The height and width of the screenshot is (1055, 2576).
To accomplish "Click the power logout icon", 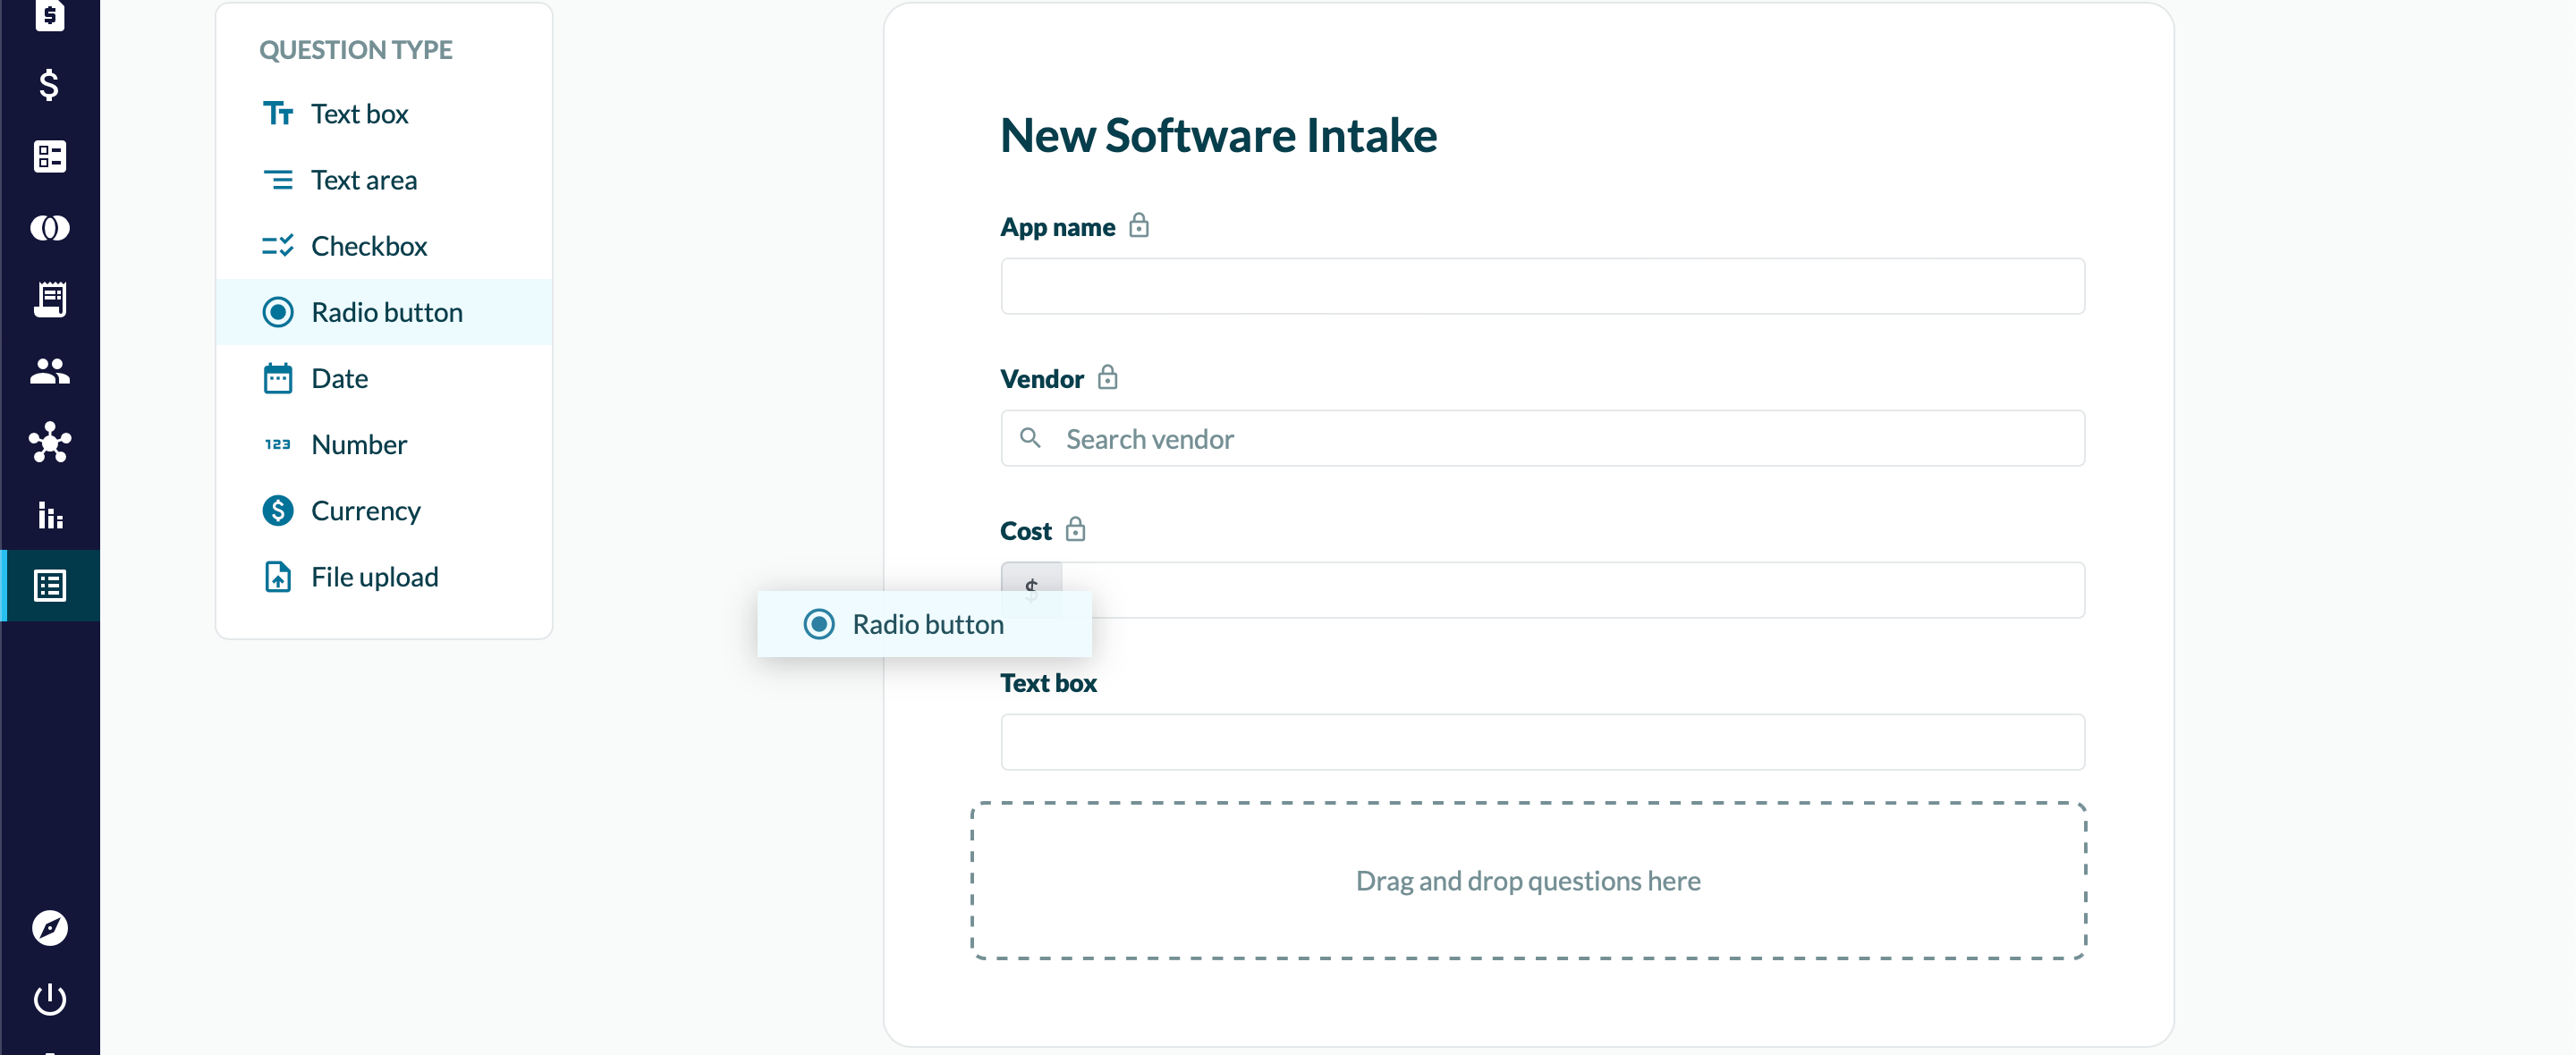I will pos(49,998).
